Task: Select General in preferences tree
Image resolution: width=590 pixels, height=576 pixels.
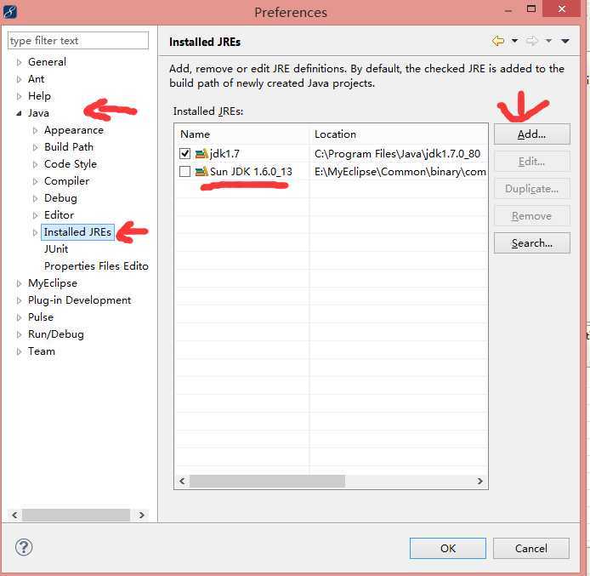Action: pyautogui.click(x=47, y=62)
